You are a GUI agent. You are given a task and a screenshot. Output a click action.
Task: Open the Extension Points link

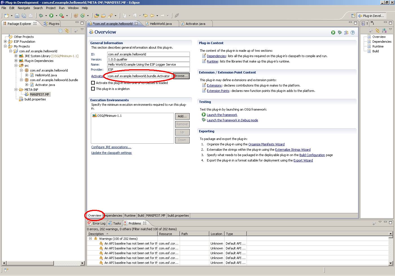click(x=218, y=91)
